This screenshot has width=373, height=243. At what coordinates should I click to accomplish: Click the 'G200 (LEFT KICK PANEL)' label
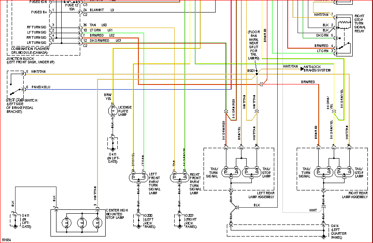[150, 221]
